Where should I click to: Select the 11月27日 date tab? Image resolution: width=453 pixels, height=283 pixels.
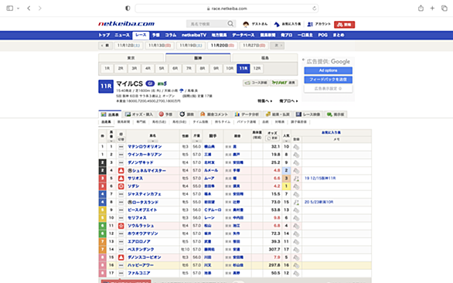coord(254,46)
